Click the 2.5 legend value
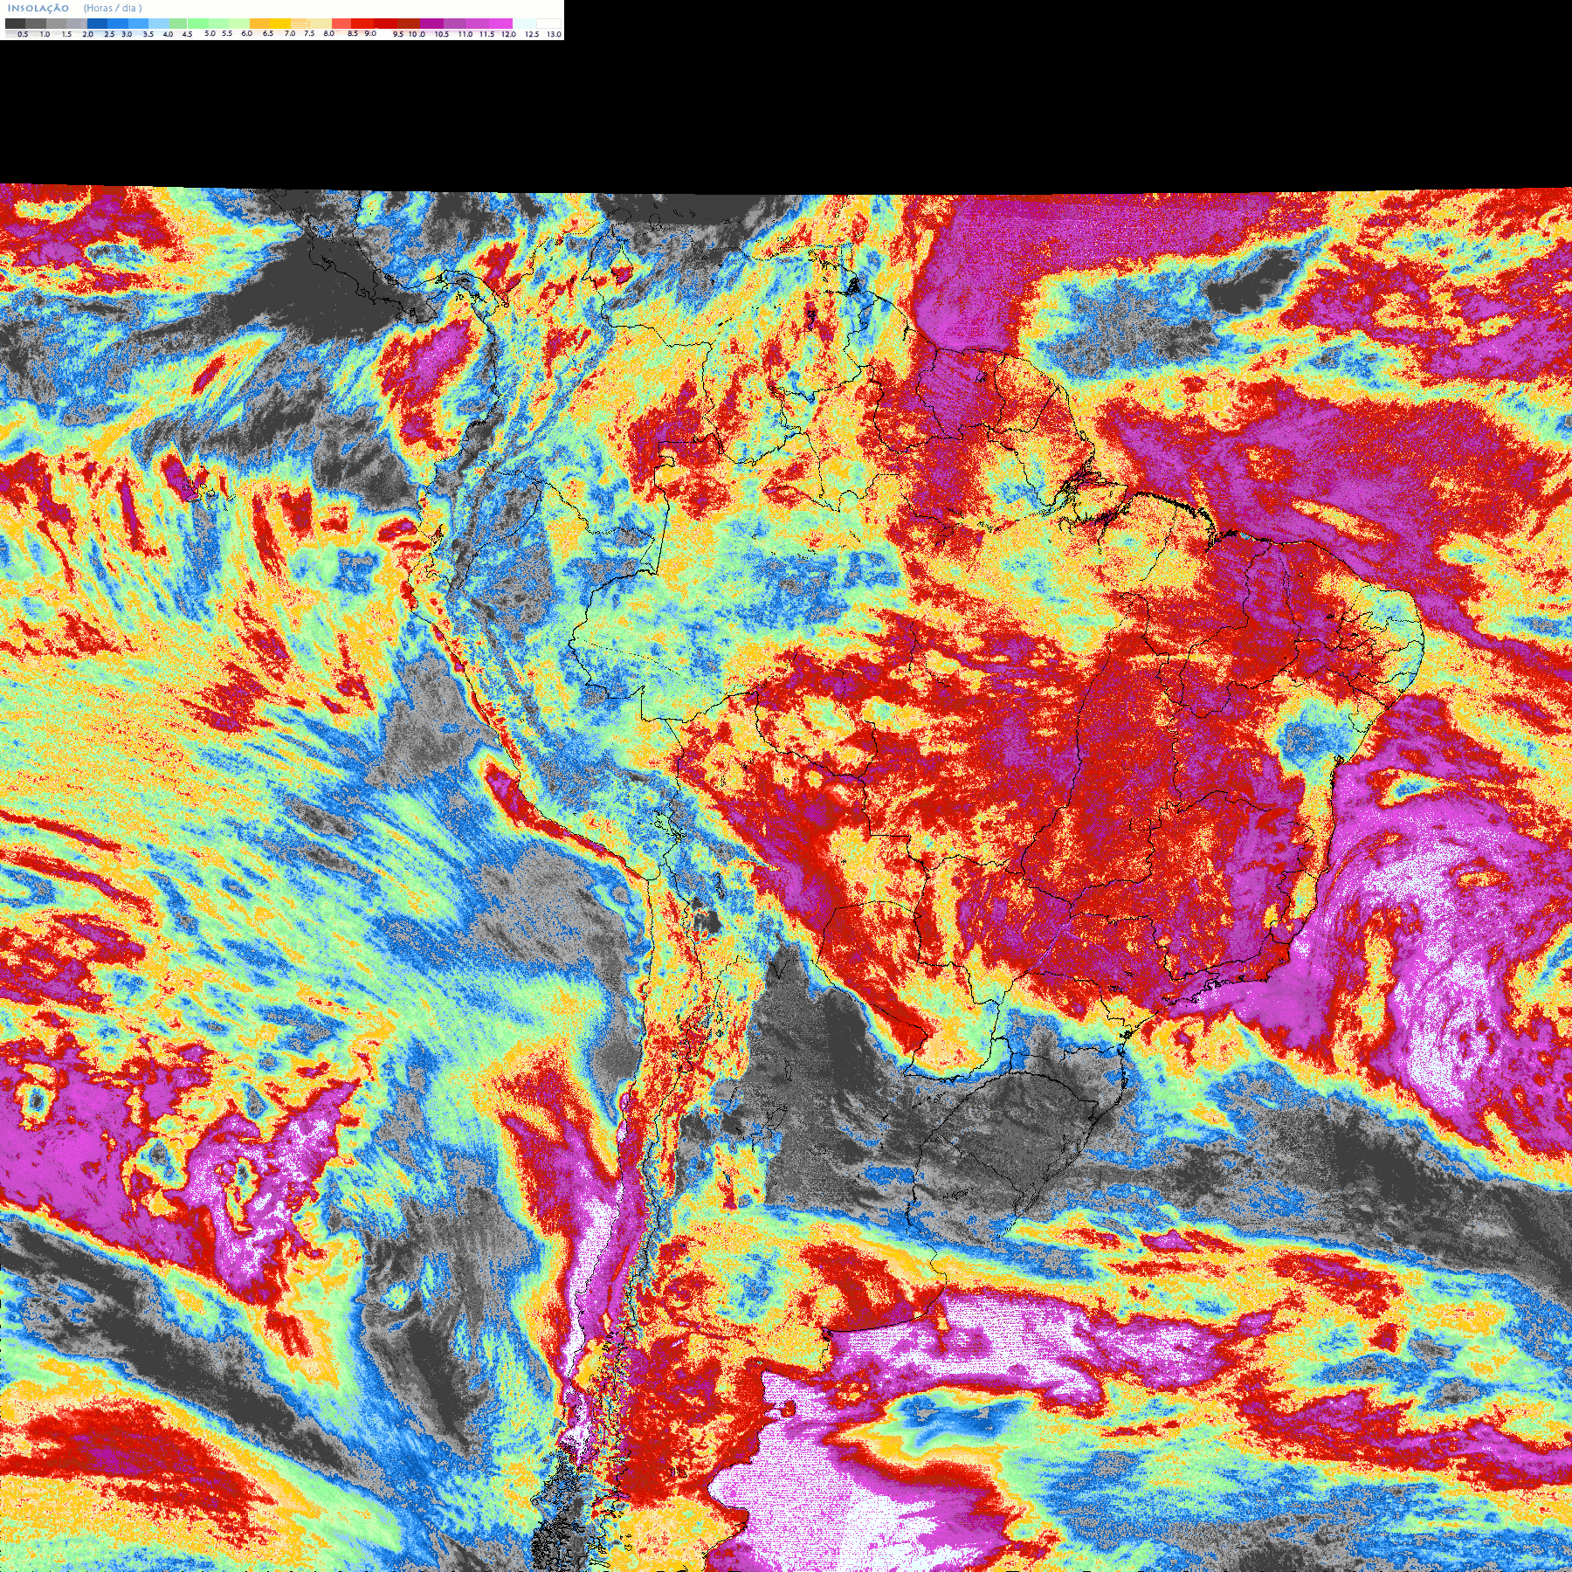The height and width of the screenshot is (1572, 1572). click(109, 34)
